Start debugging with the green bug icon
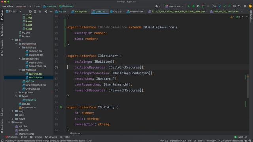This screenshot has width=253, height=142. pos(193,6)
